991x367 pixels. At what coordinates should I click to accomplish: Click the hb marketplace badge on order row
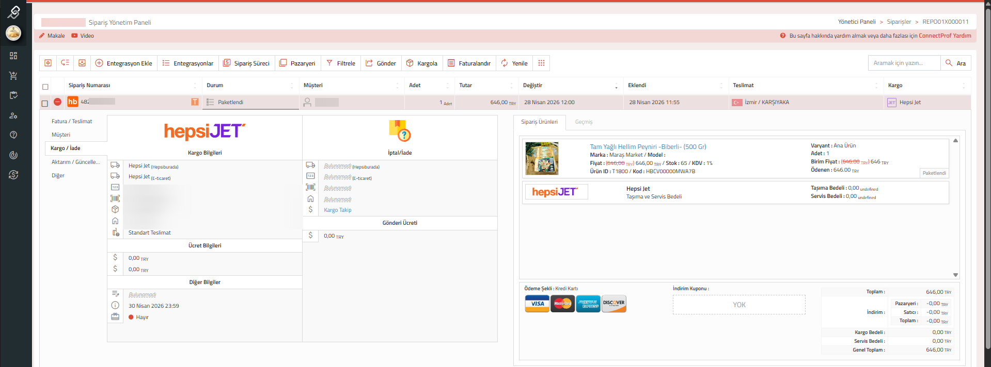(73, 102)
